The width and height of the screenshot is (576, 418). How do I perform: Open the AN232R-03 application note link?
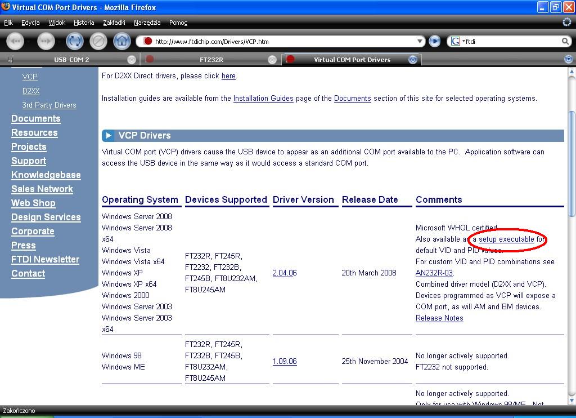(x=434, y=273)
